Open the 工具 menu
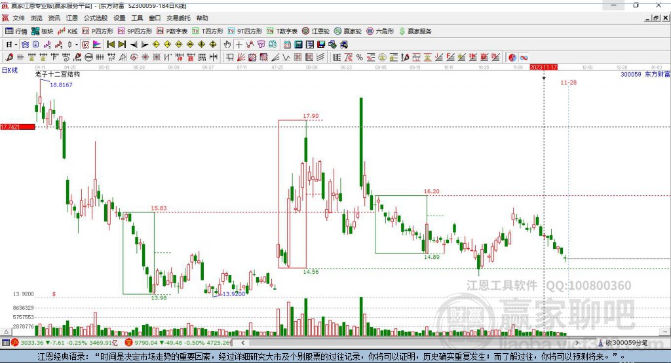Image resolution: width=671 pixels, height=363 pixels. point(137,18)
